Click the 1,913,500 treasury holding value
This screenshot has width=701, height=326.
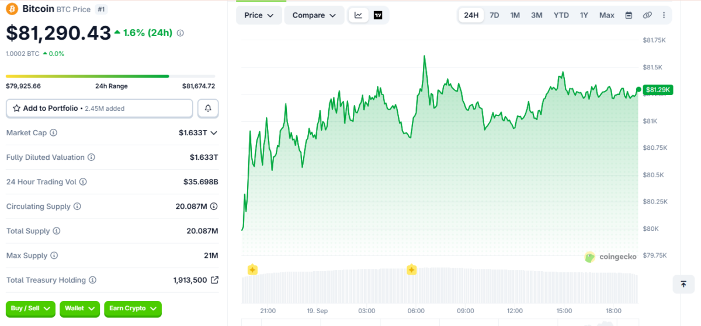click(190, 280)
